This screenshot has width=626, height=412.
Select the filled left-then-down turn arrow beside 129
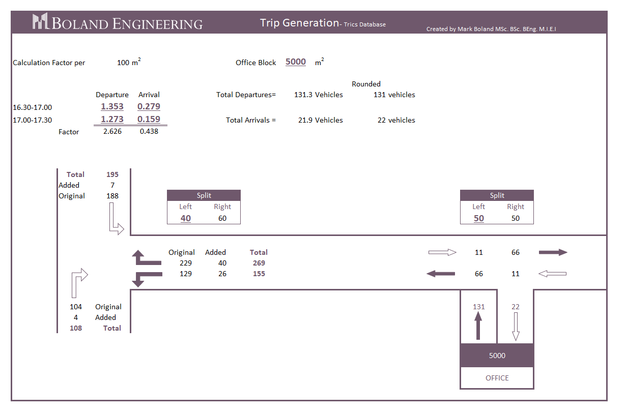147,279
